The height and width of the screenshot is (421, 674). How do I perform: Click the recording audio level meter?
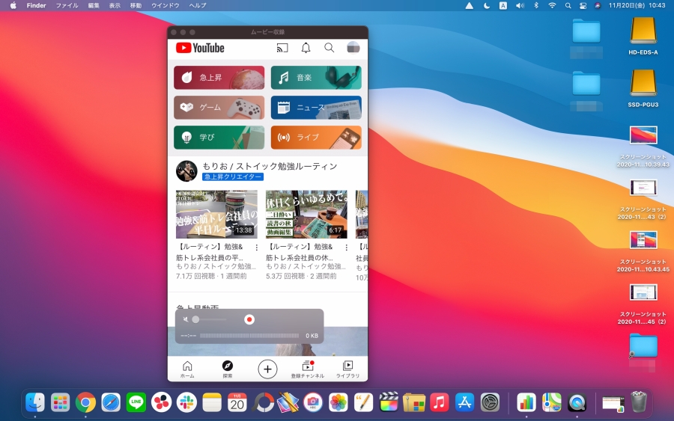pyautogui.click(x=249, y=336)
